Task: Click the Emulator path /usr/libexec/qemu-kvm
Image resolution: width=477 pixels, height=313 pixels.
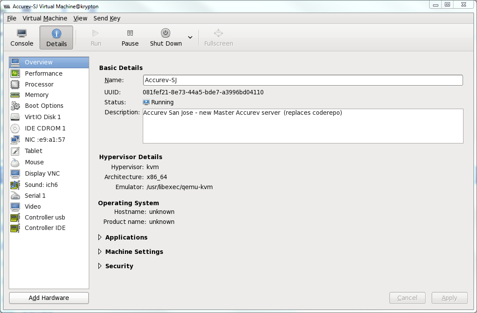Action: [179, 187]
